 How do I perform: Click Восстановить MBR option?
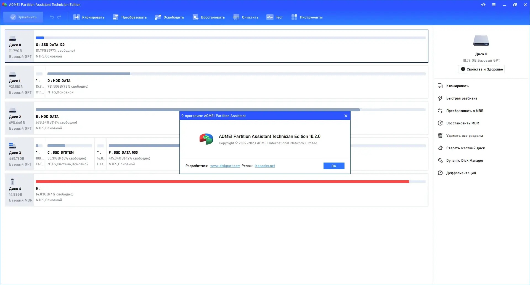point(463,123)
